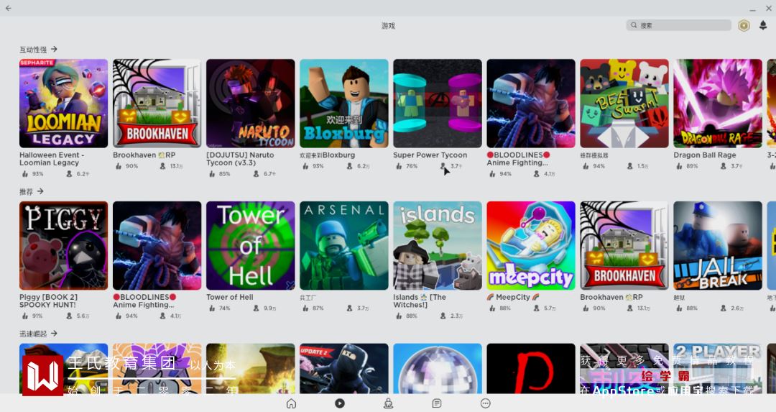
Task: Open the red letter P thumbnail
Action: (x=531, y=368)
